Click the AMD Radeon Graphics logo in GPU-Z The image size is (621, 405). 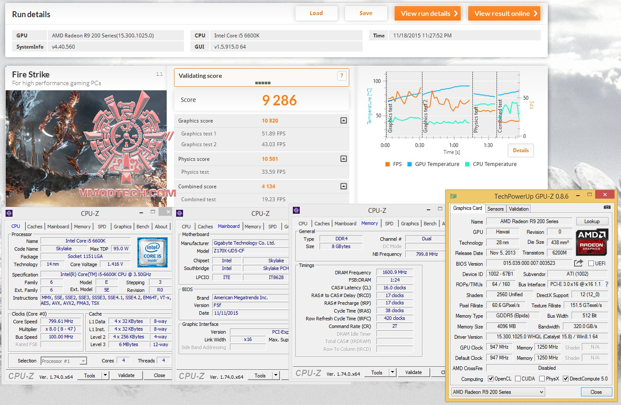[591, 241]
